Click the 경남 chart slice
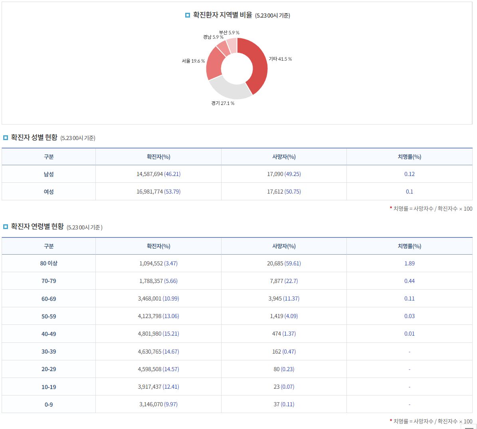Viewport: 477px width, 429px height. click(224, 48)
